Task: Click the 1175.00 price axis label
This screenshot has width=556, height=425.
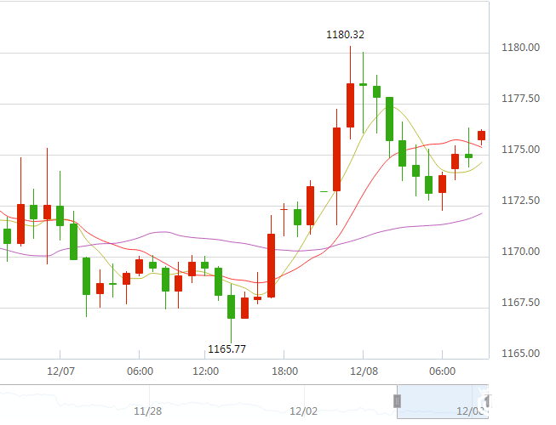Action: 523,150
